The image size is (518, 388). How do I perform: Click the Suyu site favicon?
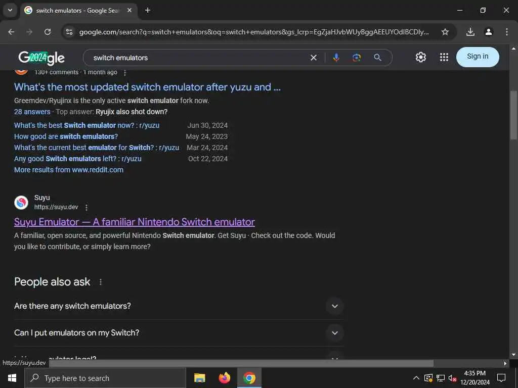click(x=21, y=202)
